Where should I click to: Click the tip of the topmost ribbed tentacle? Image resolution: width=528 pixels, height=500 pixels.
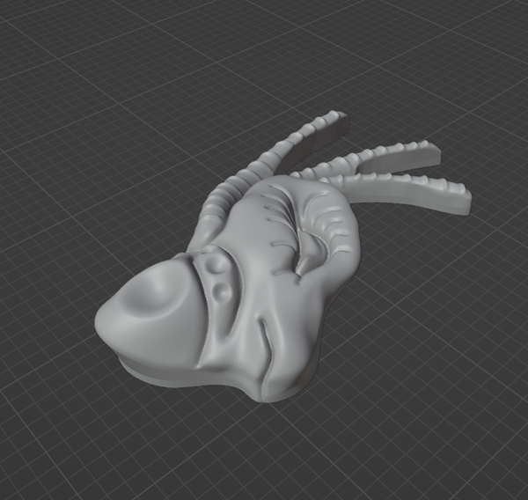tap(337, 121)
